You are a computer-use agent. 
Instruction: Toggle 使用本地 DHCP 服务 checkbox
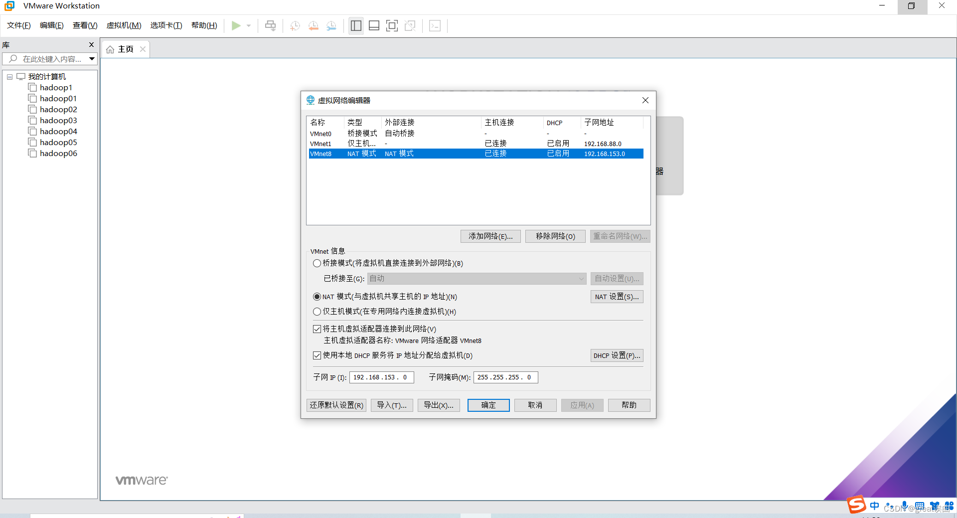317,355
